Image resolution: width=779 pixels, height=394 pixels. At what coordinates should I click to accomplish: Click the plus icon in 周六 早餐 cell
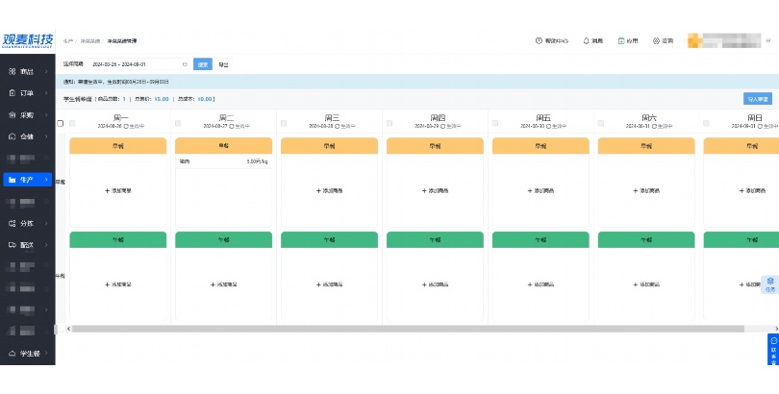(636, 190)
